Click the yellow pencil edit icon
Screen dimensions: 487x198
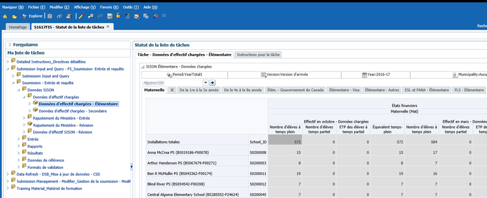81,17
